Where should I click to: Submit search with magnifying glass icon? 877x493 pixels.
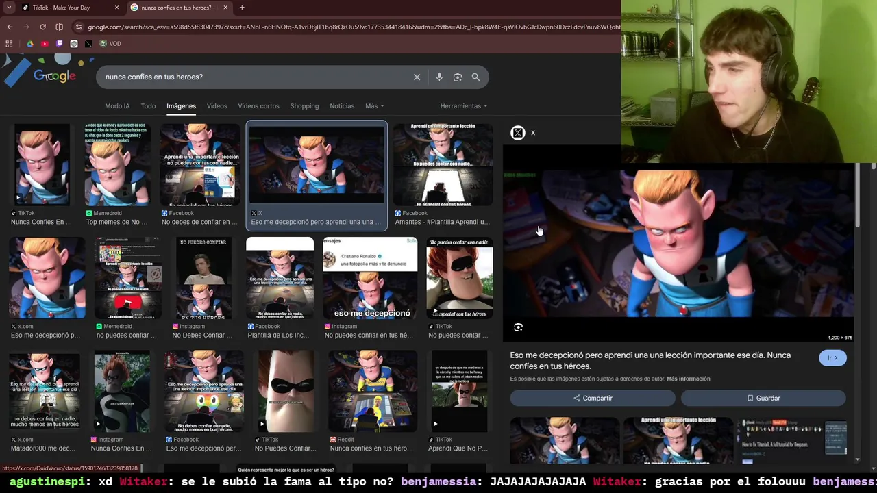pyautogui.click(x=475, y=77)
